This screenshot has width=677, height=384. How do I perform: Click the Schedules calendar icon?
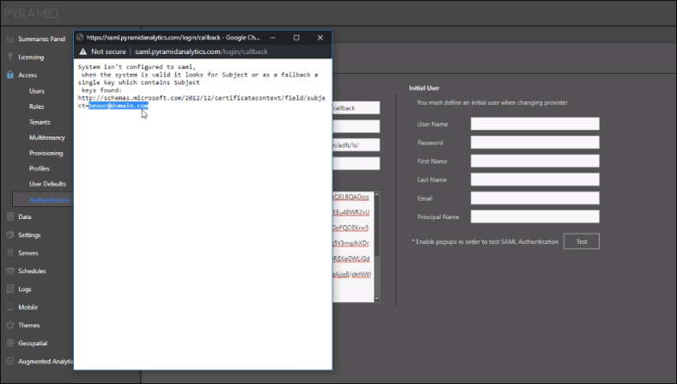(x=10, y=271)
